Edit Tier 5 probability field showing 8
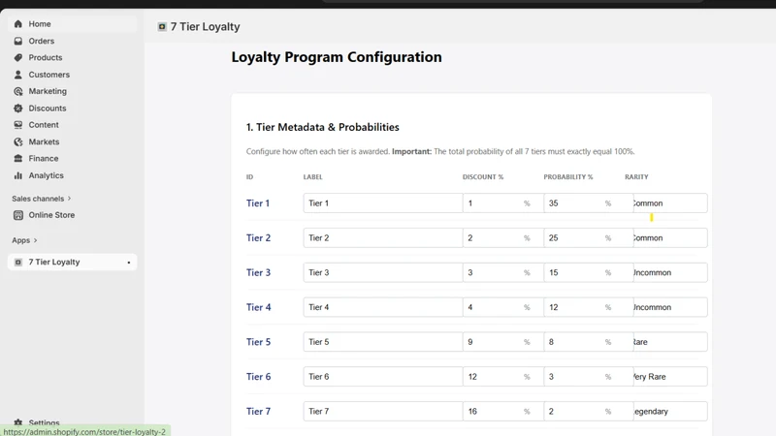Image resolution: width=776 pixels, height=436 pixels. coord(589,342)
